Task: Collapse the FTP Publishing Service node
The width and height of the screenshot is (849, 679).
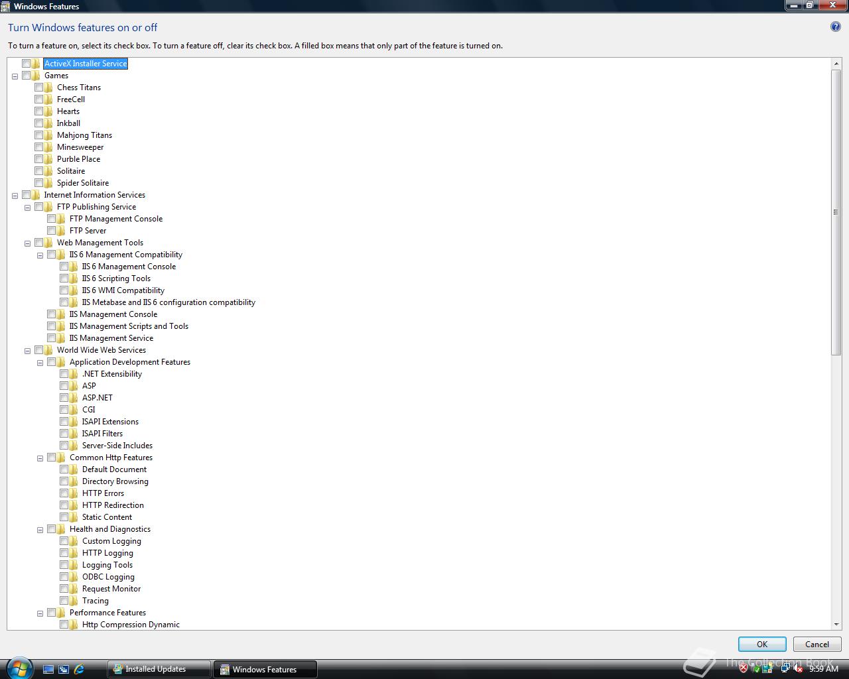Action: 27,208
